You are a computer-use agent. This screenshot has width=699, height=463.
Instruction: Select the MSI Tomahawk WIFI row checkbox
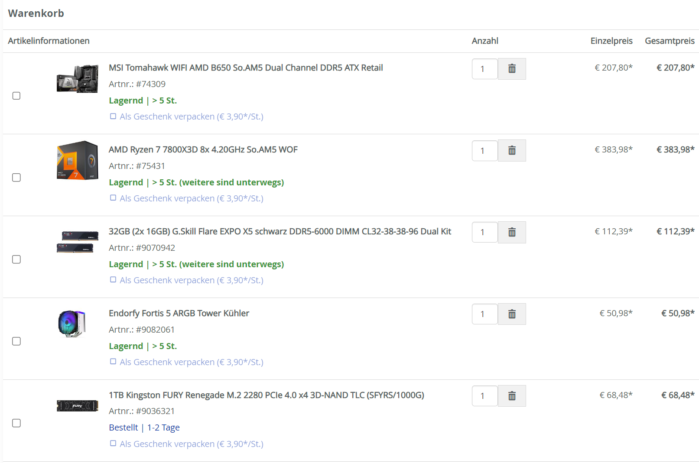click(16, 96)
